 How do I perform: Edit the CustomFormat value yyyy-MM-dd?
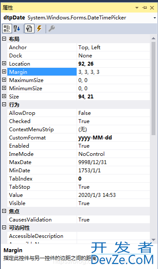(x=95, y=138)
